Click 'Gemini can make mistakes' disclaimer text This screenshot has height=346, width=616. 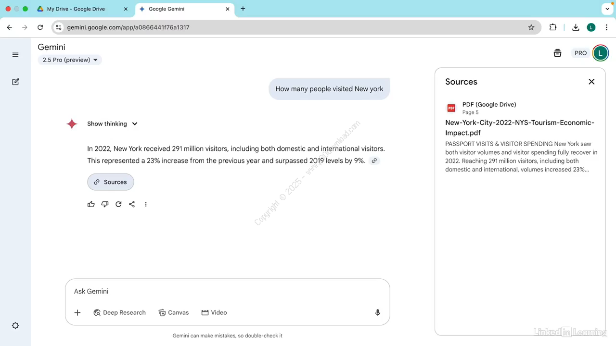(x=228, y=336)
